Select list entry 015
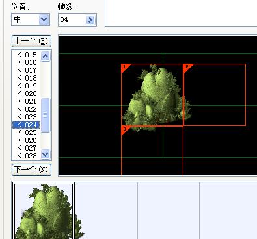The height and width of the screenshot is (239, 257). click(27, 55)
